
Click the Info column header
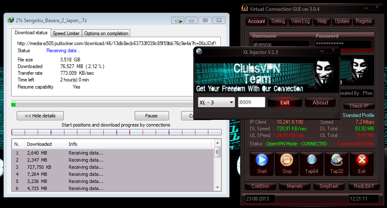139,144
